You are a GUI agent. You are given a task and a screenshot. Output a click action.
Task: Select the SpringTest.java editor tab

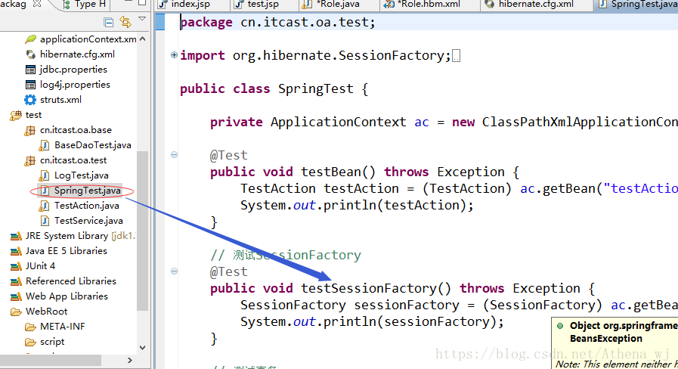(637, 5)
